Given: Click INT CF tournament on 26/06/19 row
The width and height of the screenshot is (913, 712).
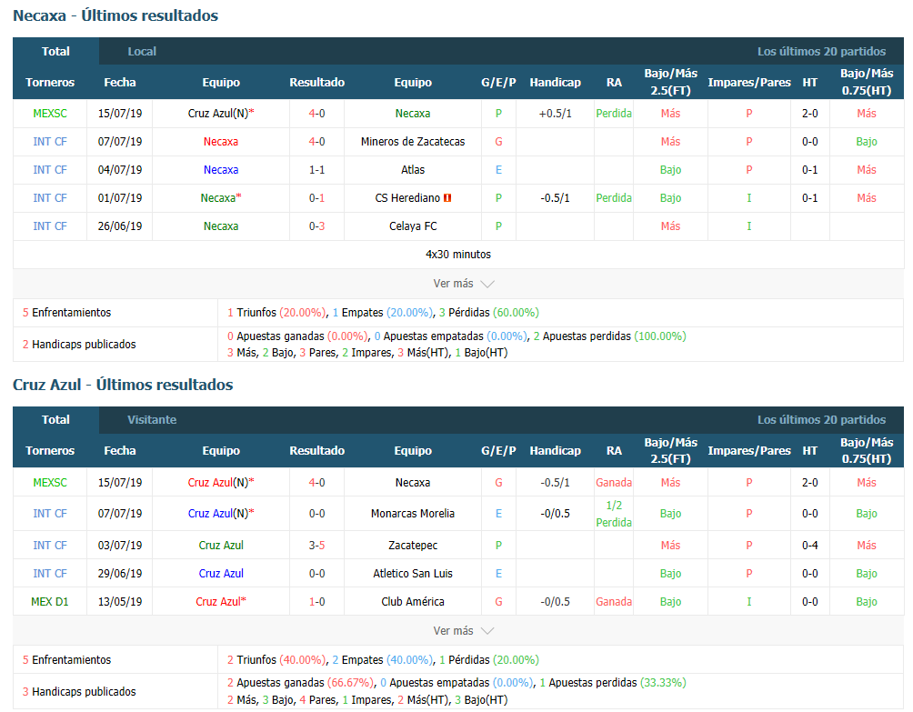Looking at the screenshot, I should (x=50, y=226).
